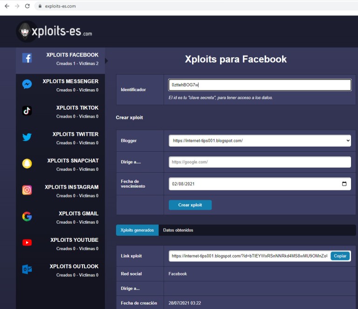Click the 'Creados 1 - Víctimas 2' text
The height and width of the screenshot is (309, 358).
coord(77,63)
